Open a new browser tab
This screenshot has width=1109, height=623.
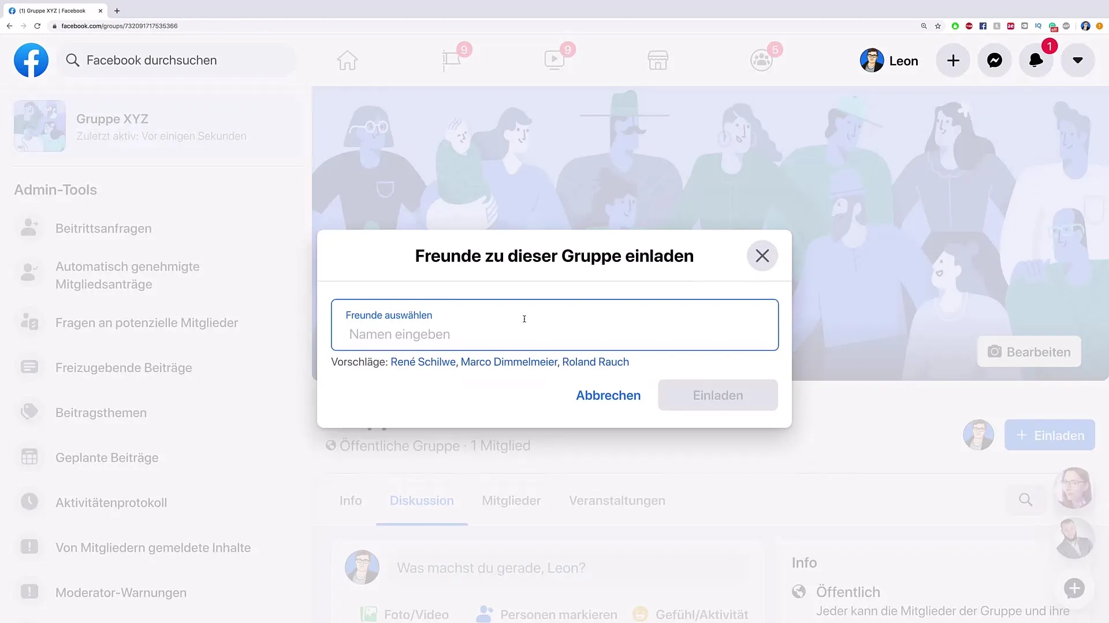pyautogui.click(x=117, y=10)
